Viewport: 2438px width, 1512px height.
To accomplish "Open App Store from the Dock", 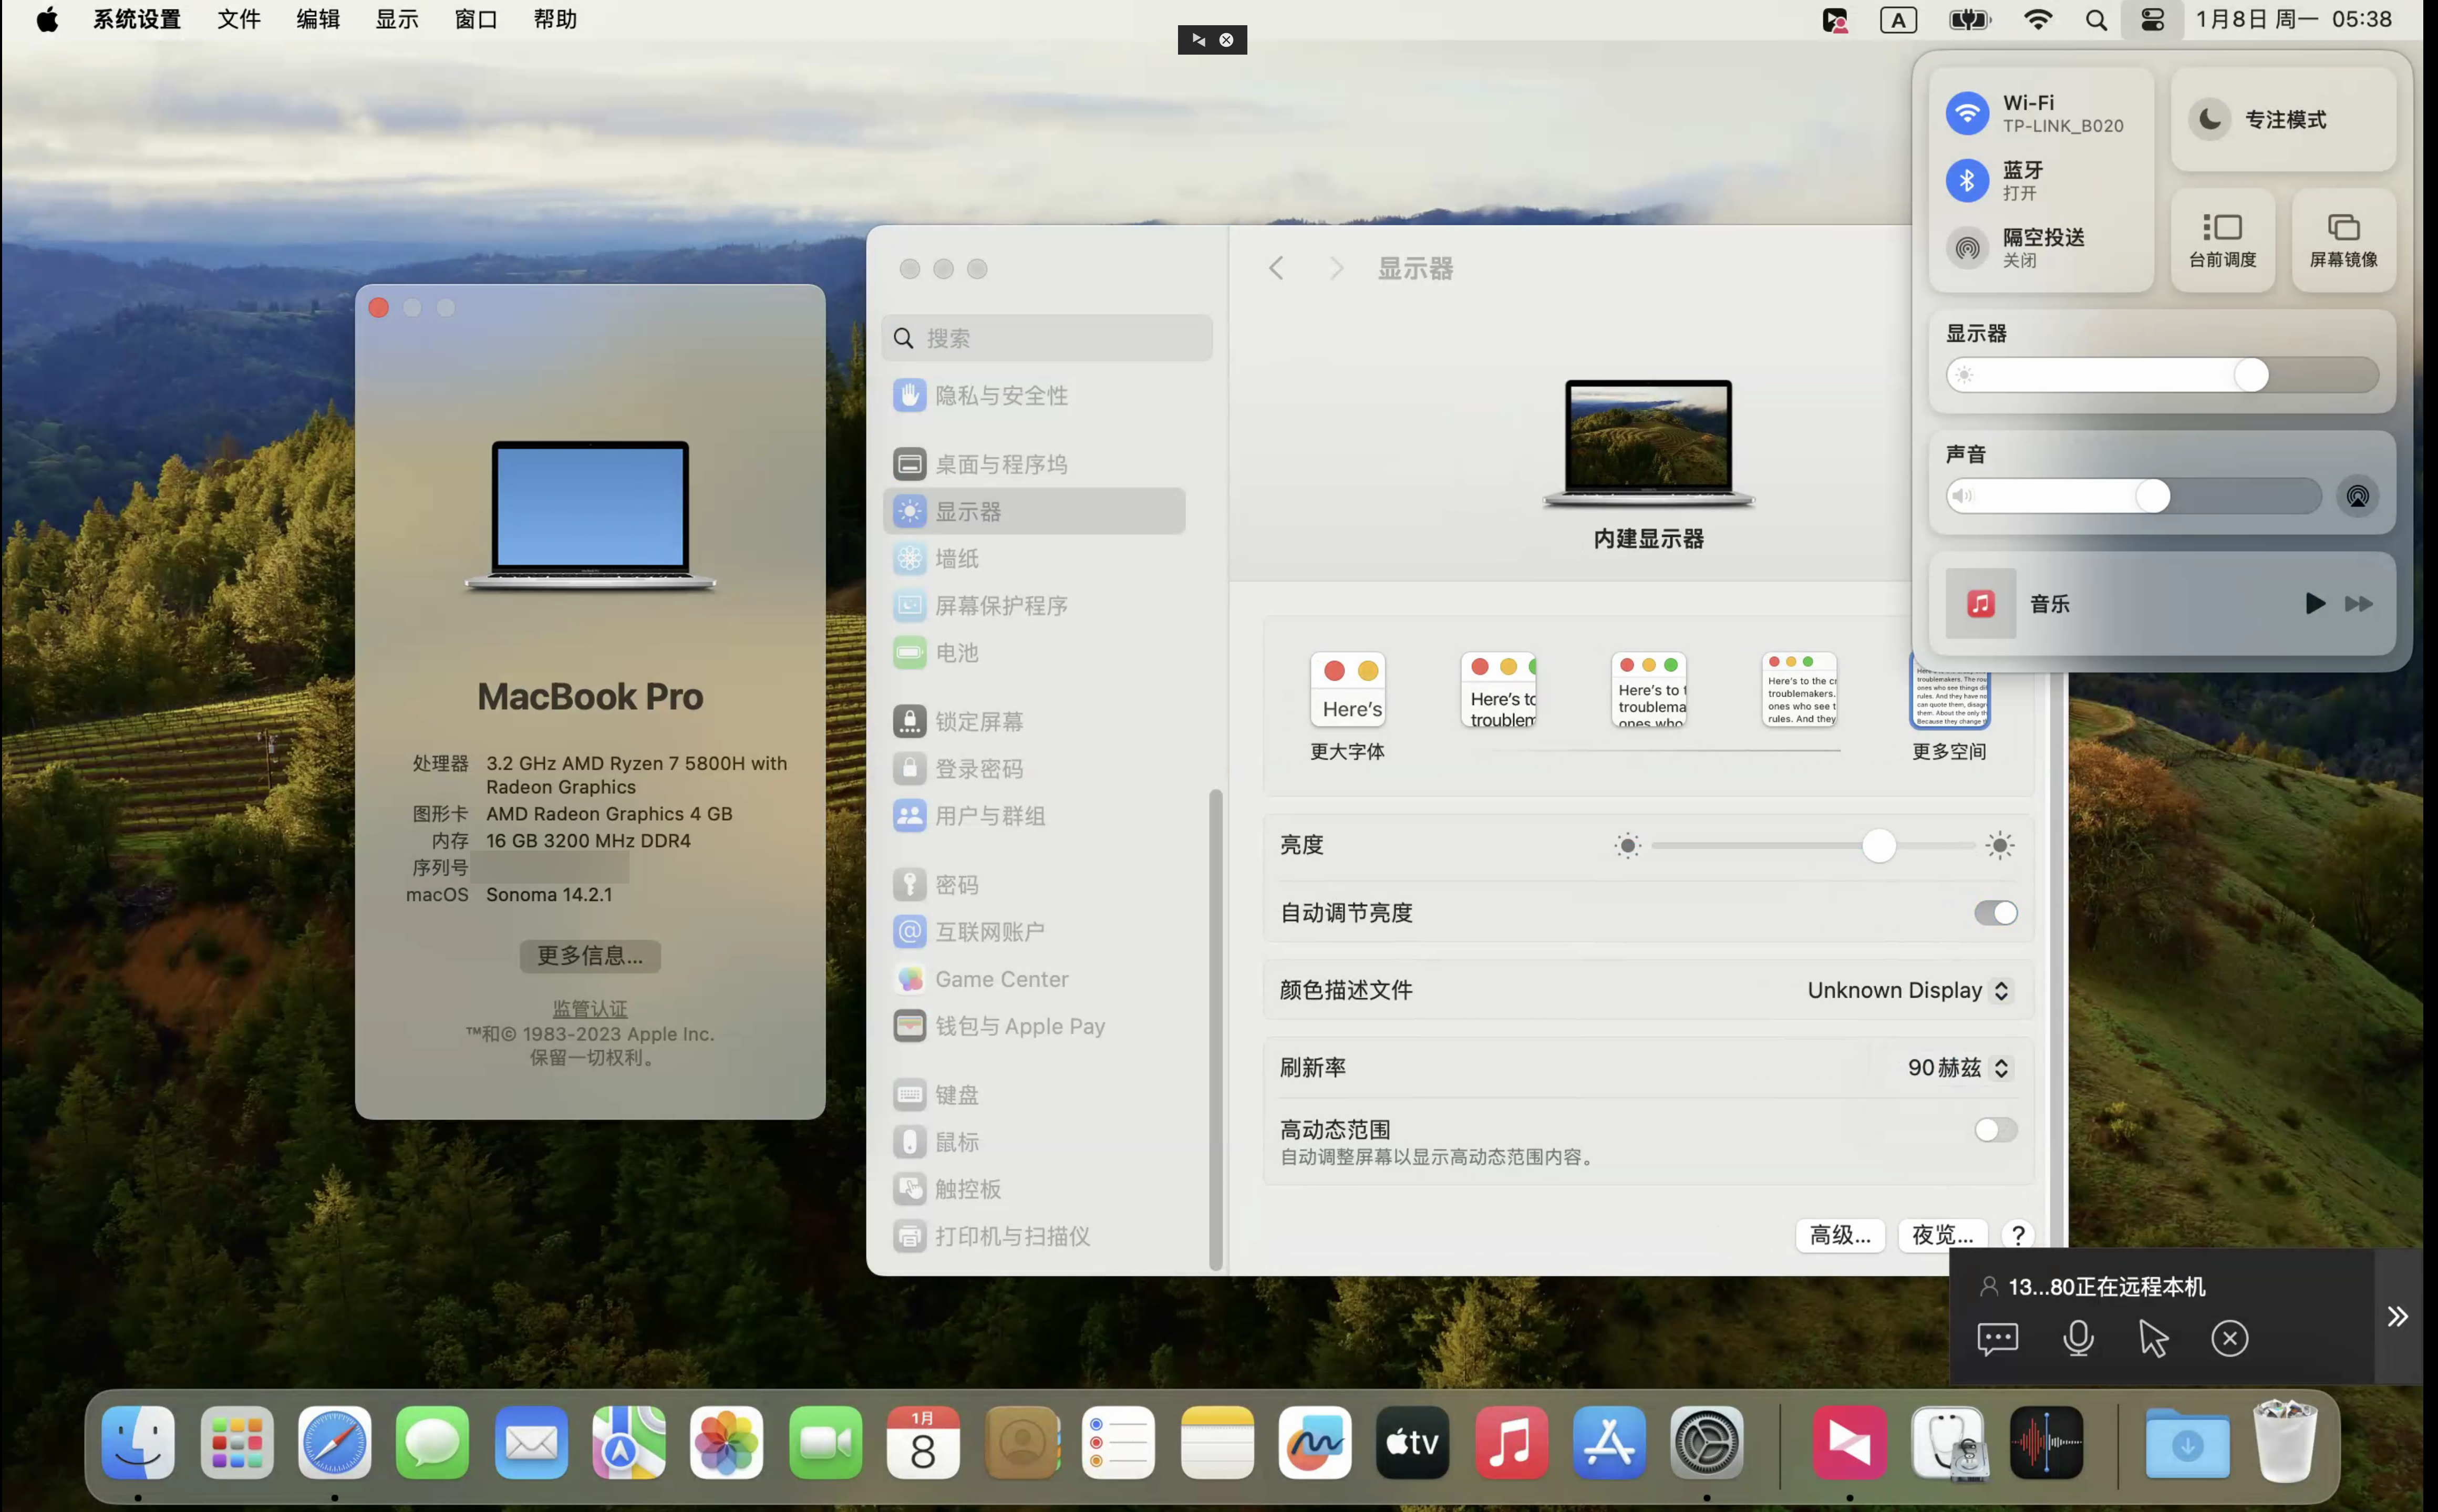I will pos(1608,1443).
